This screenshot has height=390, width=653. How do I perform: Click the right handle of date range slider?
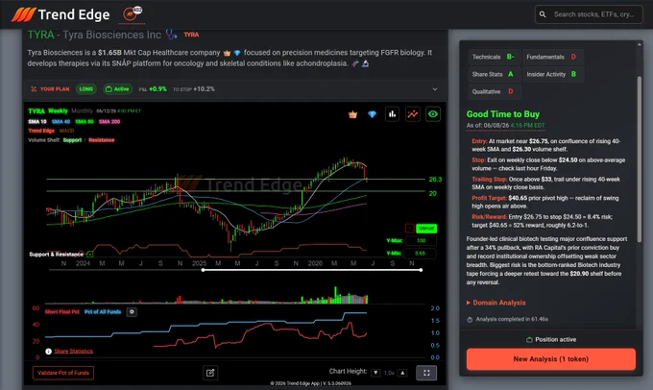click(x=421, y=270)
